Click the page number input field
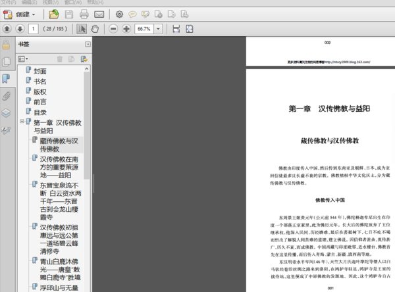This screenshot has width=395, height=292. (34, 29)
